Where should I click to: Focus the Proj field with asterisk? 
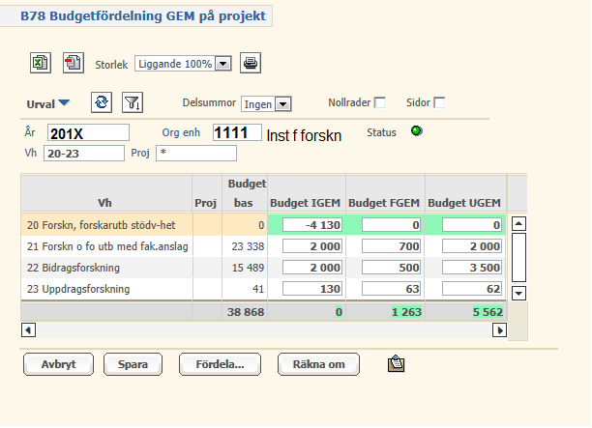click(x=196, y=154)
